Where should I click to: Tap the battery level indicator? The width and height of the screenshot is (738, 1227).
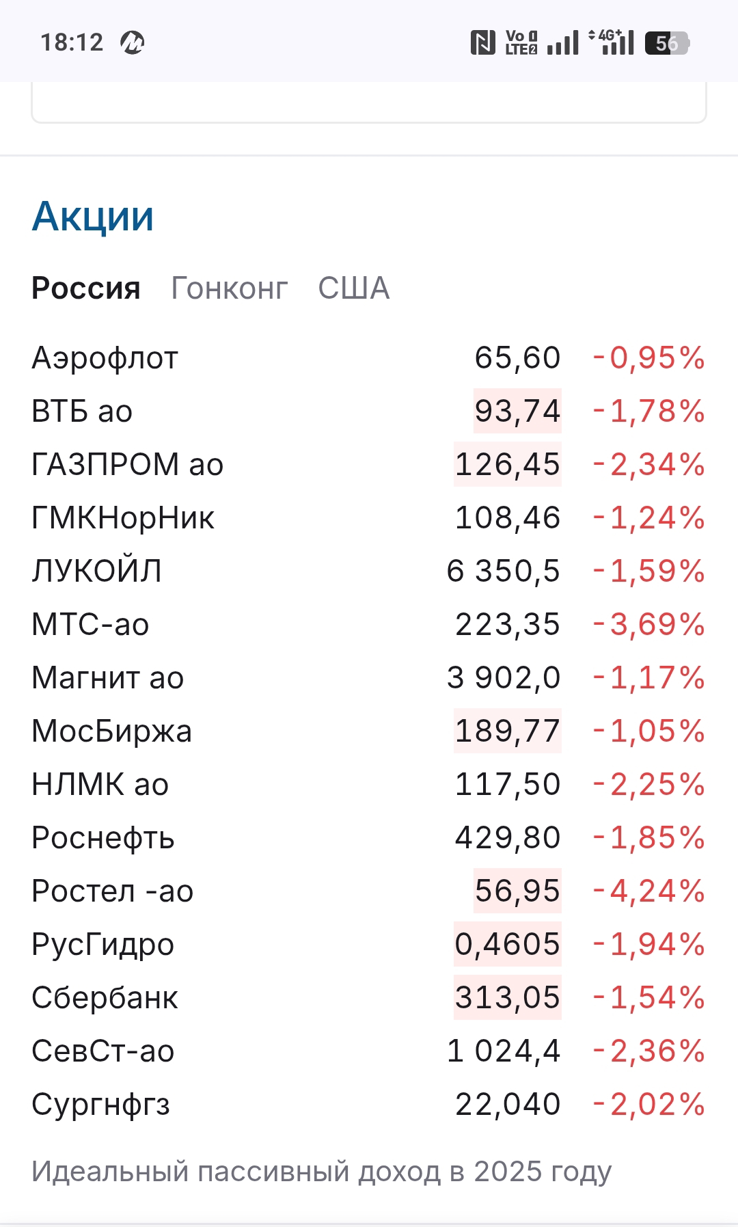coord(667,43)
